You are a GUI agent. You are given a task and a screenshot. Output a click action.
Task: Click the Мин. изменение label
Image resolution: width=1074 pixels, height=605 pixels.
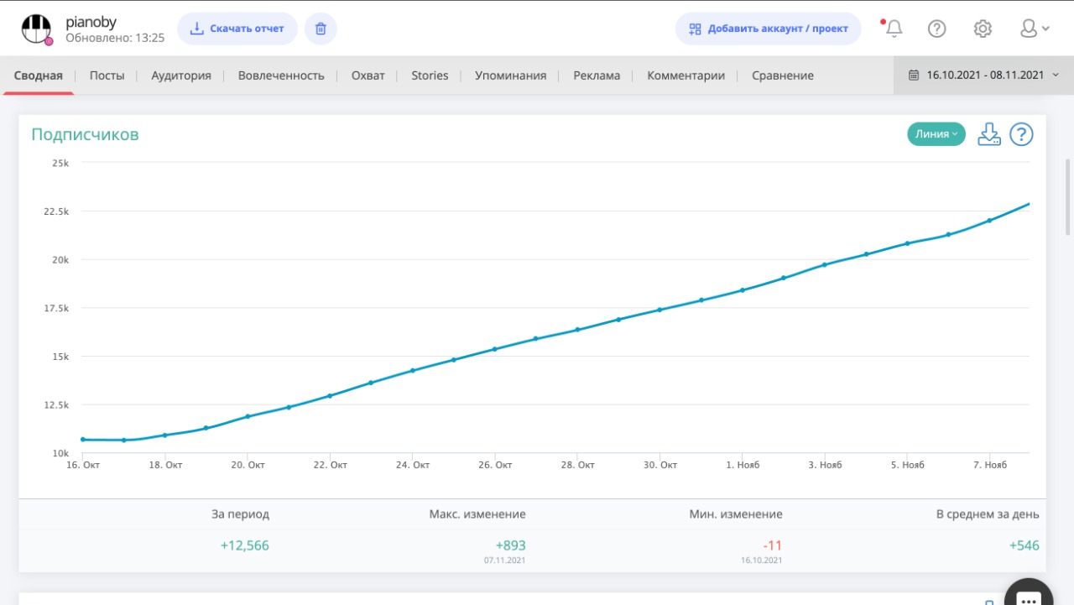[x=736, y=514]
